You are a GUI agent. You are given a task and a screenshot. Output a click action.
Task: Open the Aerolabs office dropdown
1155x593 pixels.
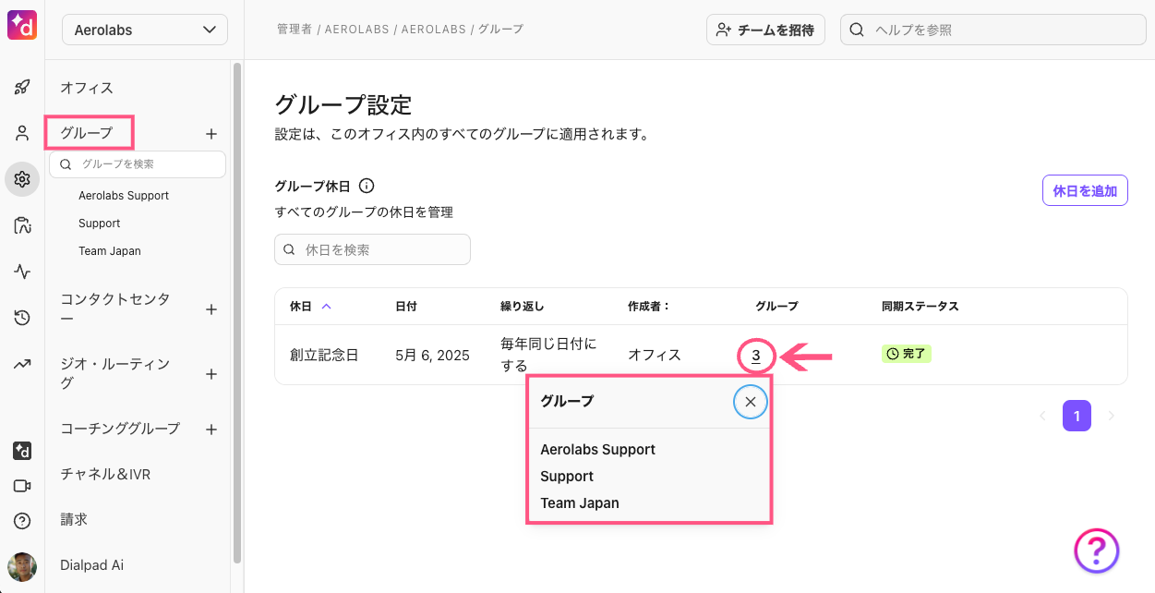pos(145,30)
